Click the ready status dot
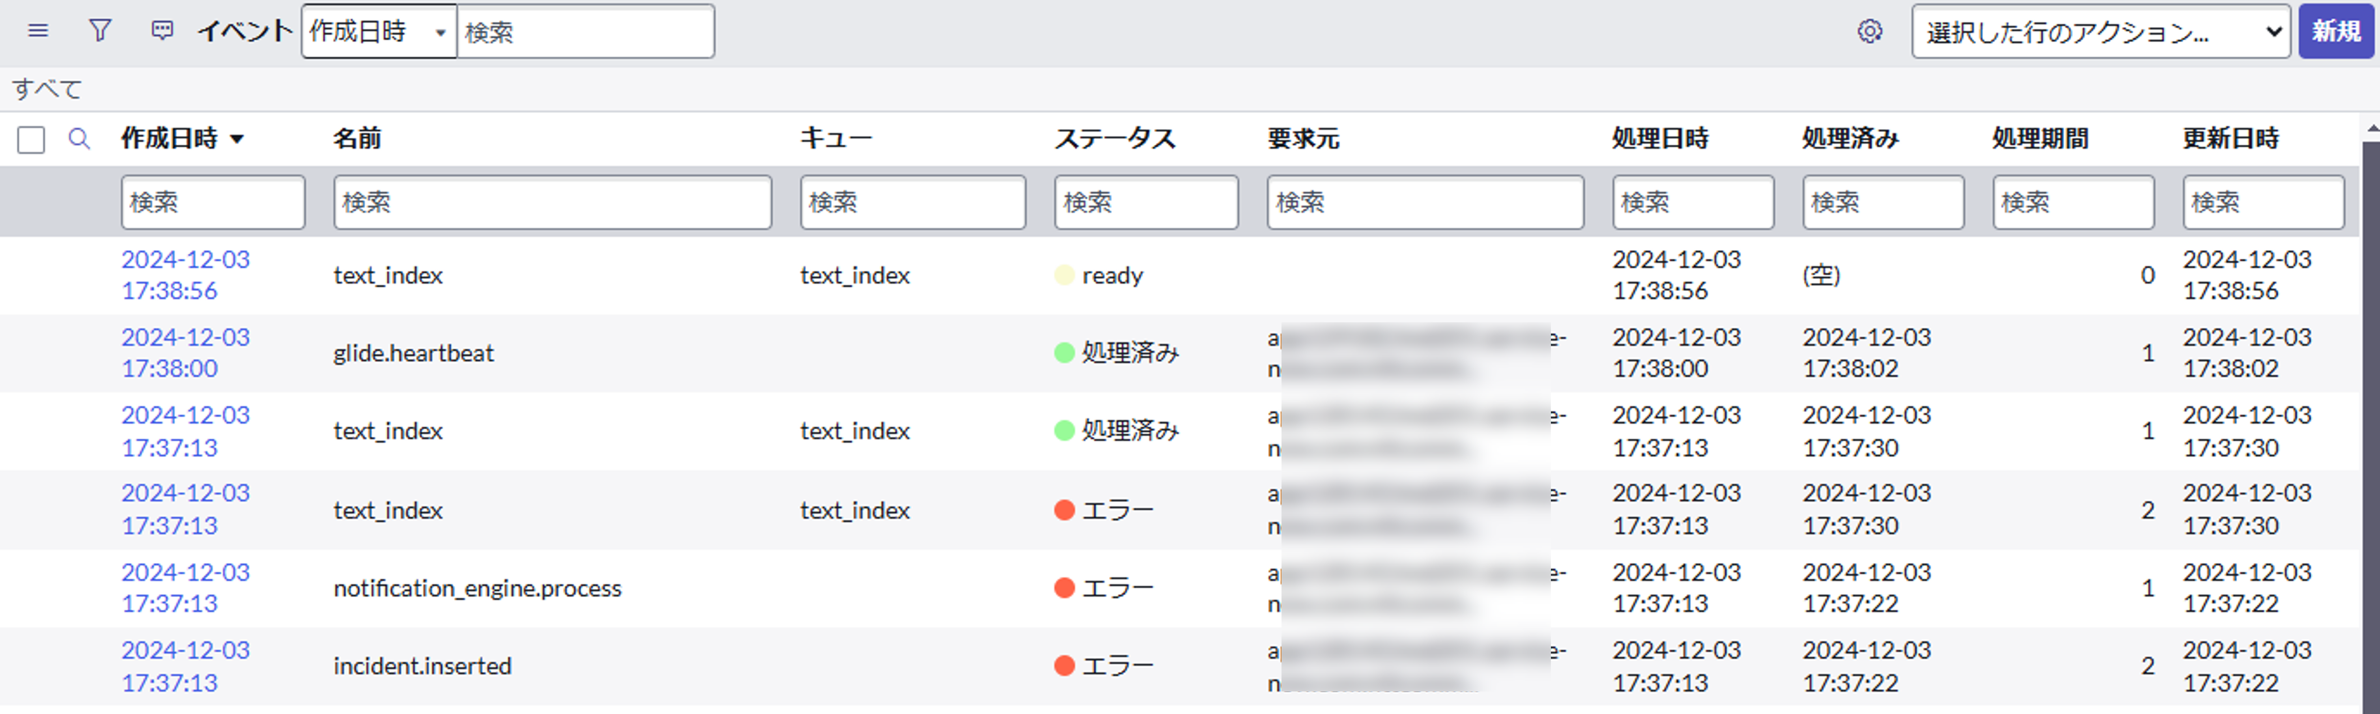The width and height of the screenshot is (2380, 714). click(x=1063, y=275)
